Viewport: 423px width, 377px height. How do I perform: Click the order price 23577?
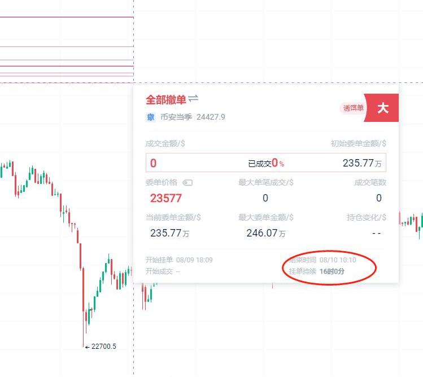165,198
